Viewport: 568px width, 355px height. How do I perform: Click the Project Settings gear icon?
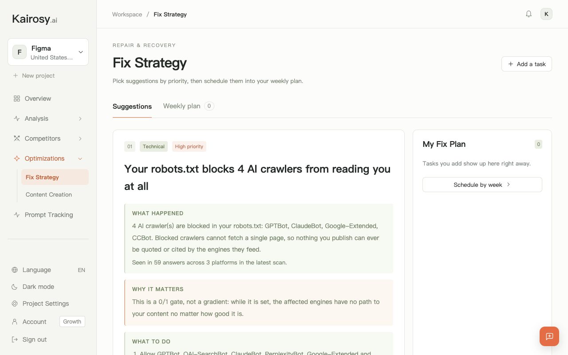[15, 304]
